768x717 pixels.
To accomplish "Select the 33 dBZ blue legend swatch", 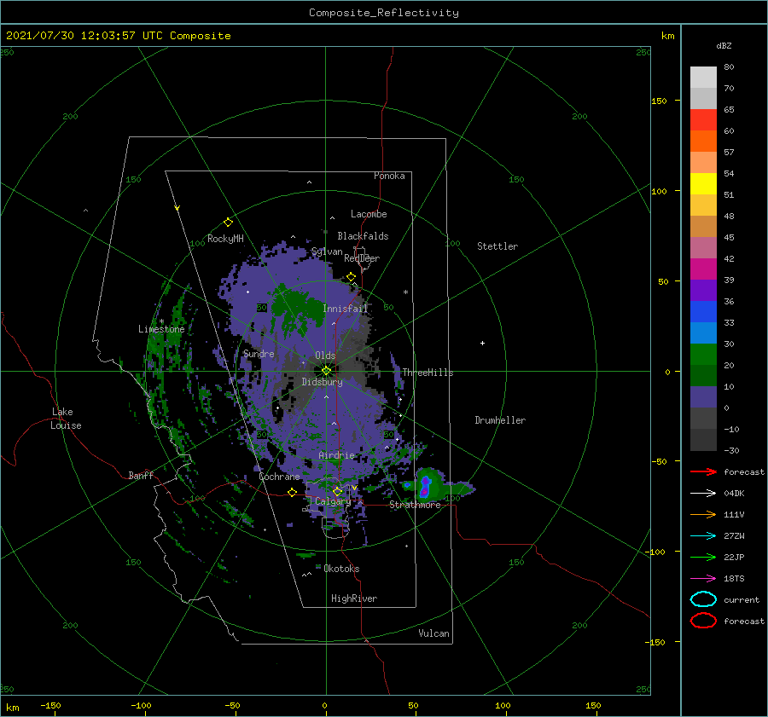I will coord(703,332).
